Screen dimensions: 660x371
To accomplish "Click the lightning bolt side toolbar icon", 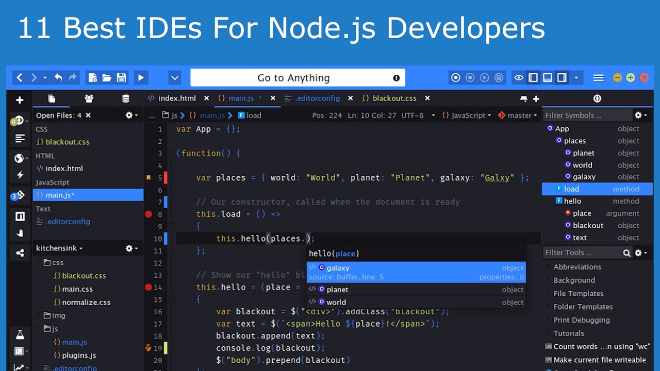I will (x=20, y=175).
